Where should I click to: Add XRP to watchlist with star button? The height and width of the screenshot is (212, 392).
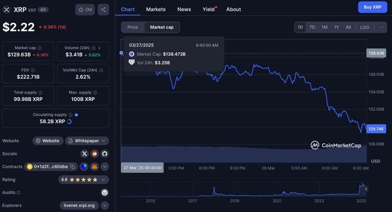coord(85,9)
